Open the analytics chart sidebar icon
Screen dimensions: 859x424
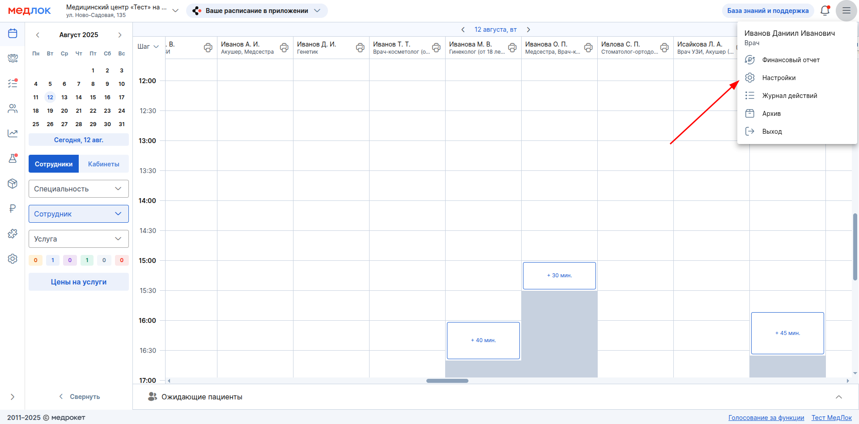(13, 133)
